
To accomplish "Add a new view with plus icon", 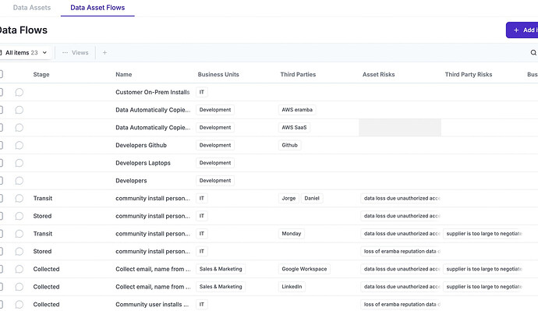I will [x=104, y=52].
